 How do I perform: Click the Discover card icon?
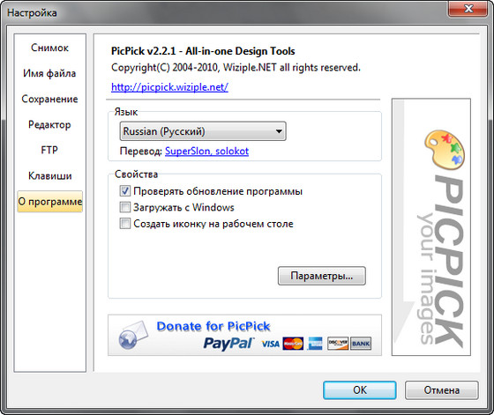coord(338,344)
